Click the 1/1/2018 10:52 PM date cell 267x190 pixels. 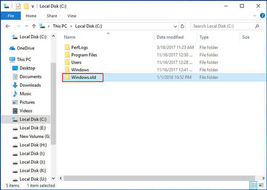pyautogui.click(x=174, y=77)
